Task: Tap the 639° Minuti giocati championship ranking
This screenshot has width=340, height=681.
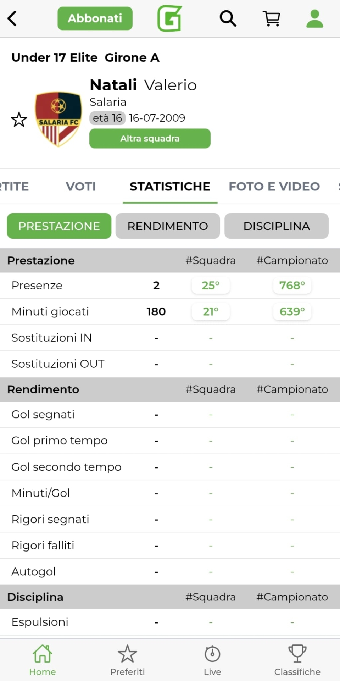Action: pyautogui.click(x=292, y=312)
